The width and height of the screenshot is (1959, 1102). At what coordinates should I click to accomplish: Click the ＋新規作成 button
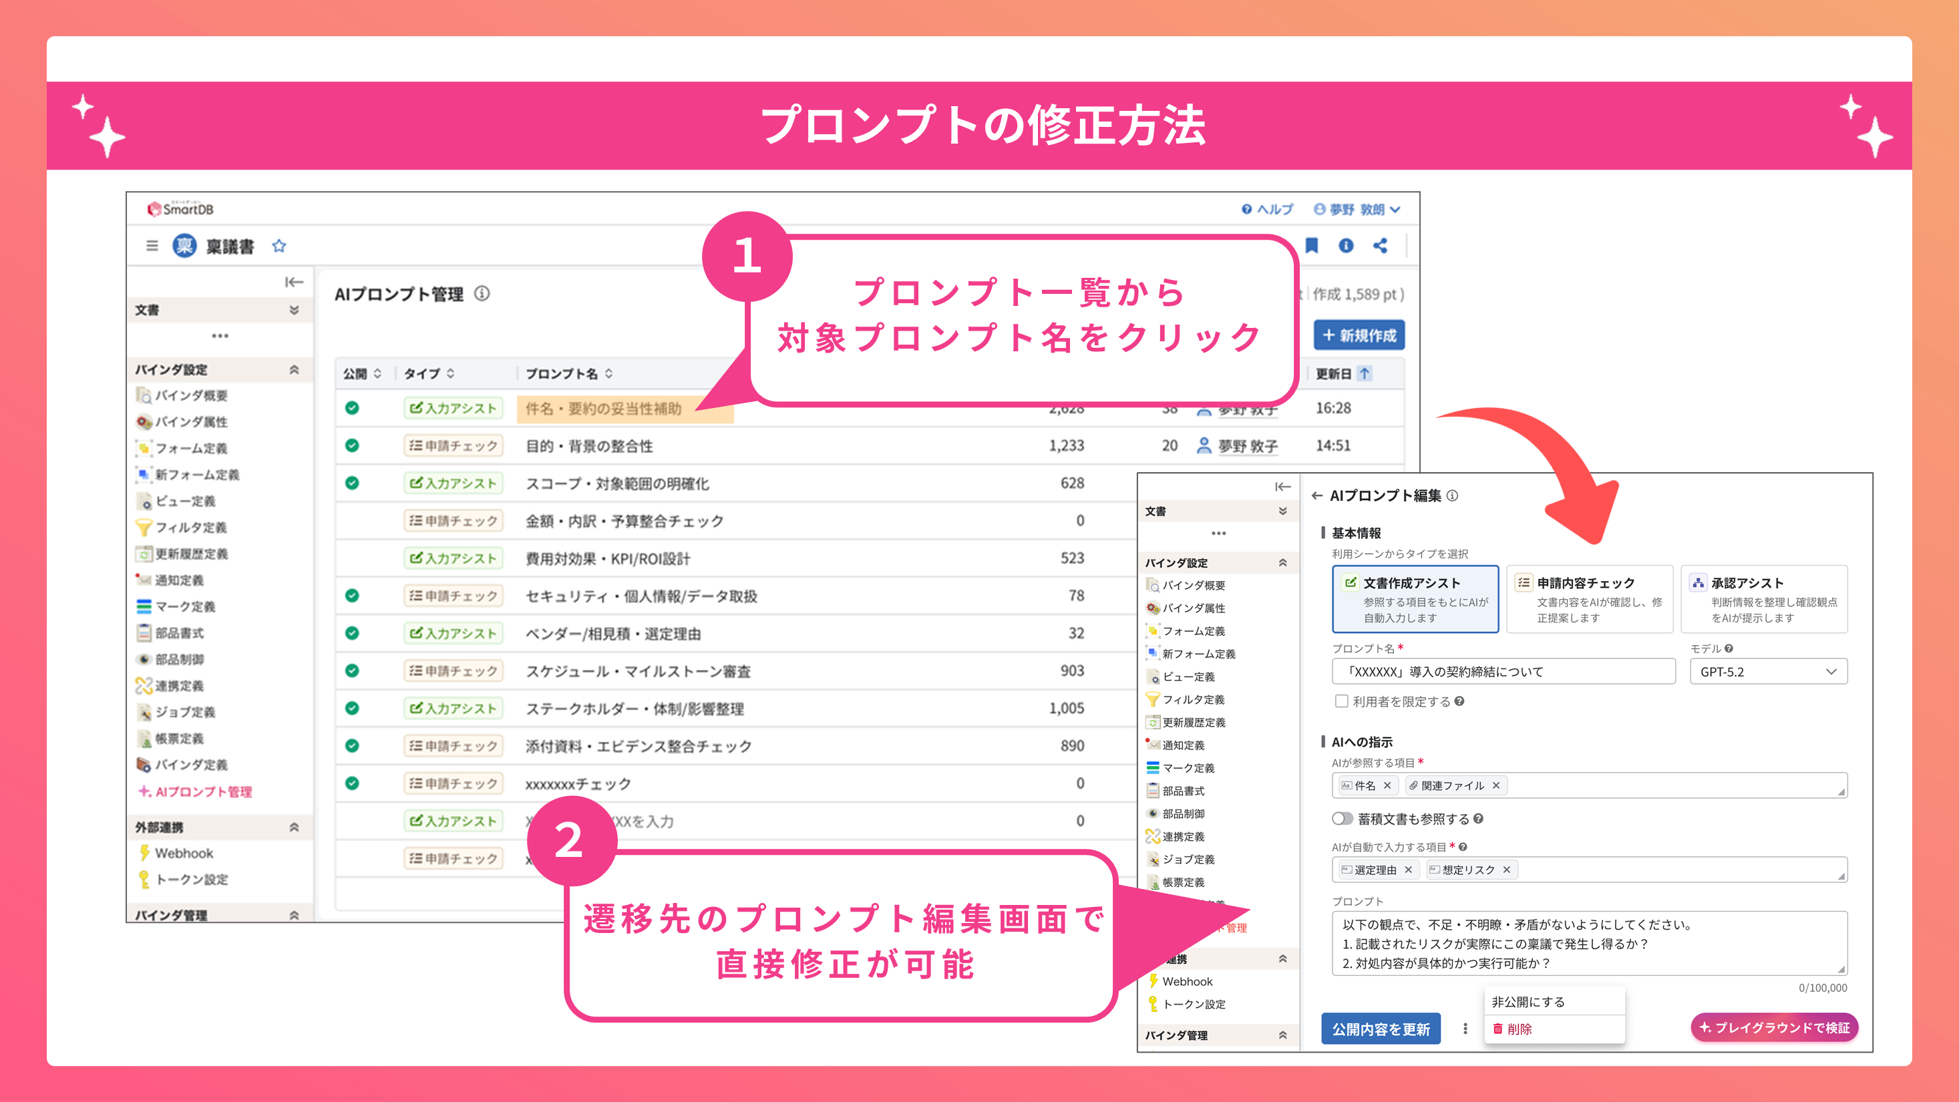(1359, 335)
